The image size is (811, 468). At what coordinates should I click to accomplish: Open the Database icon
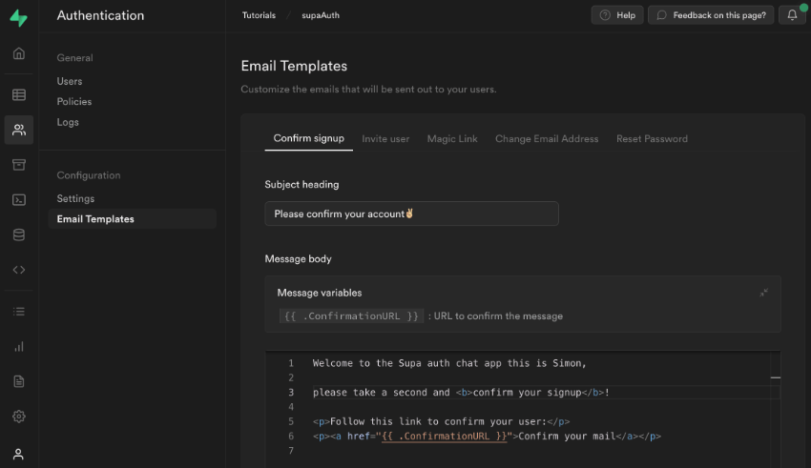click(19, 235)
